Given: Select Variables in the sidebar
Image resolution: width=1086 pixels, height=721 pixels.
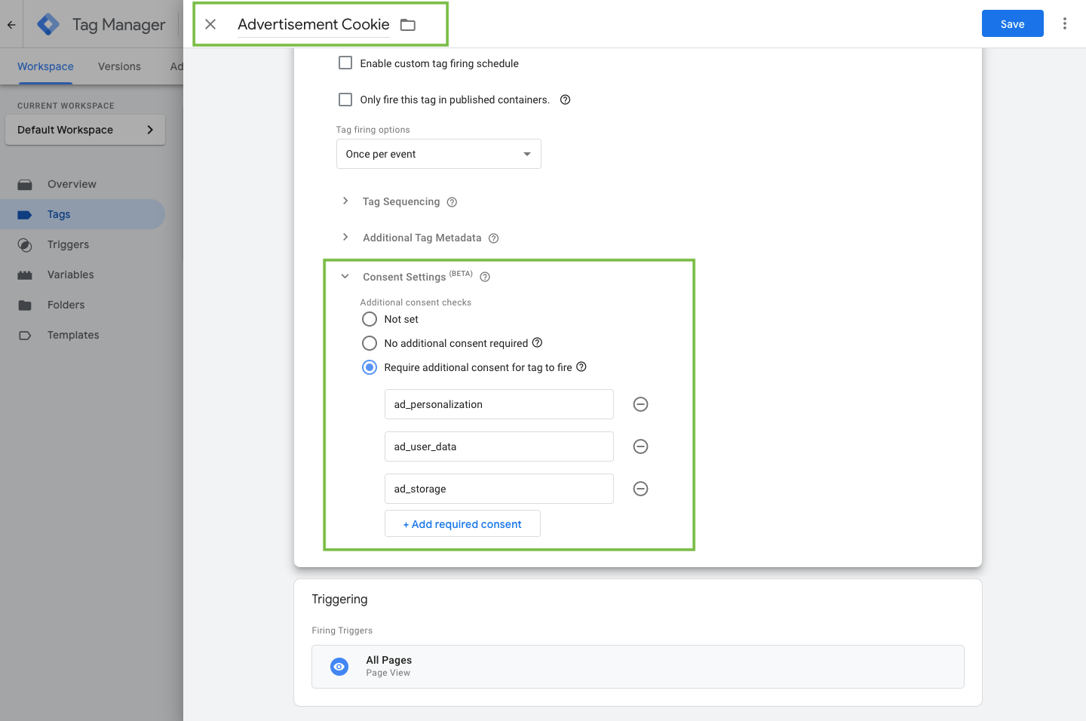Looking at the screenshot, I should 72,275.
